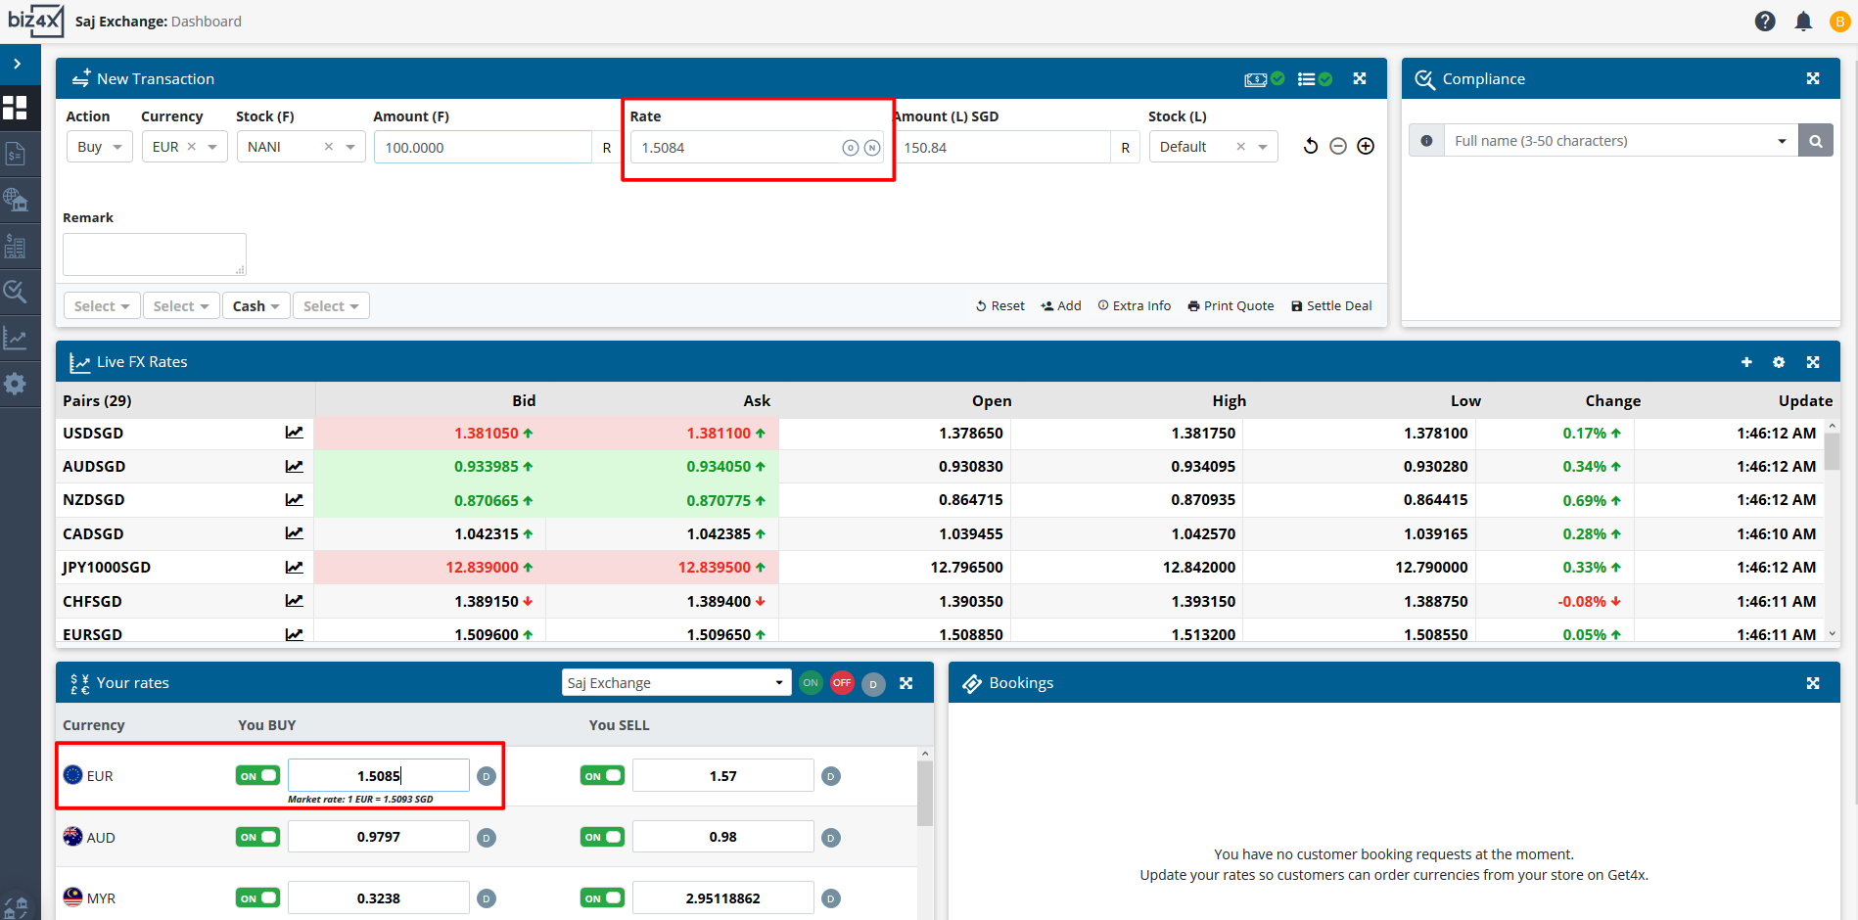This screenshot has height=920, width=1858.
Task: Click red OFF all-rates button in Your rates
Action: click(x=842, y=683)
